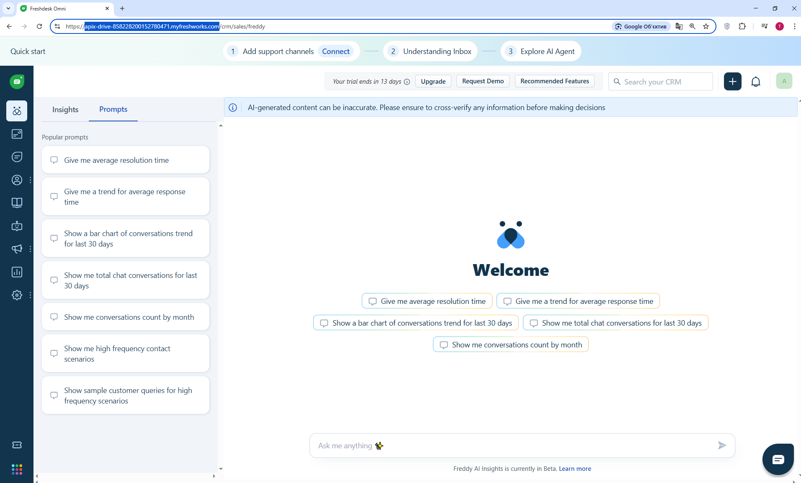Close the Freshdesk Omni tab

pos(107,8)
